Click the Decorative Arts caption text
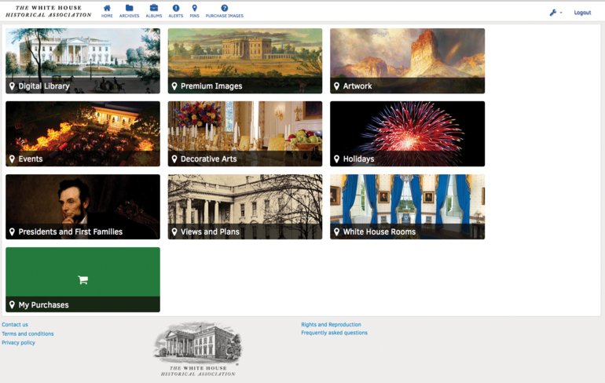The width and height of the screenshot is (605, 383). coord(209,159)
